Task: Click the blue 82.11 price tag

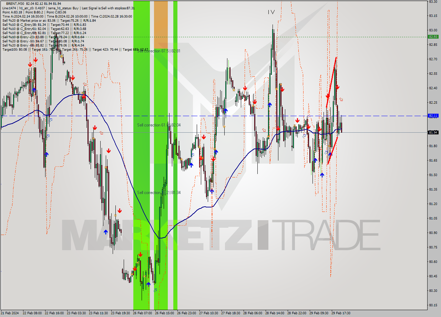Action: pyautogui.click(x=433, y=116)
